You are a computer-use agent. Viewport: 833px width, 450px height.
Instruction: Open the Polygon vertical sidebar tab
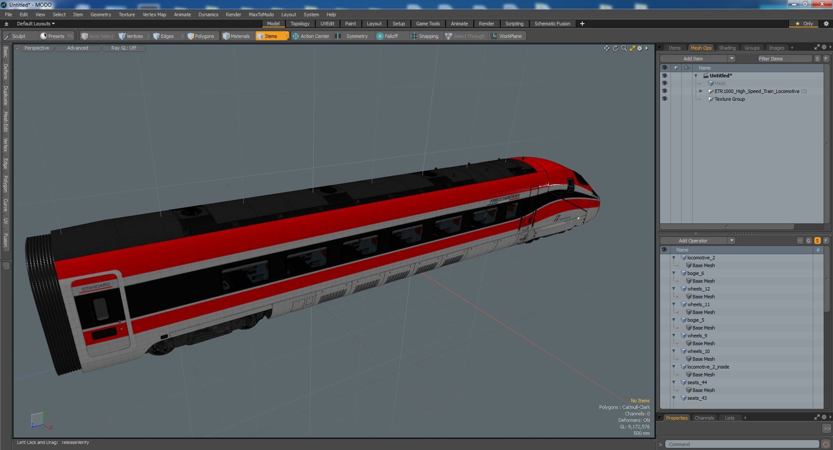tap(6, 184)
